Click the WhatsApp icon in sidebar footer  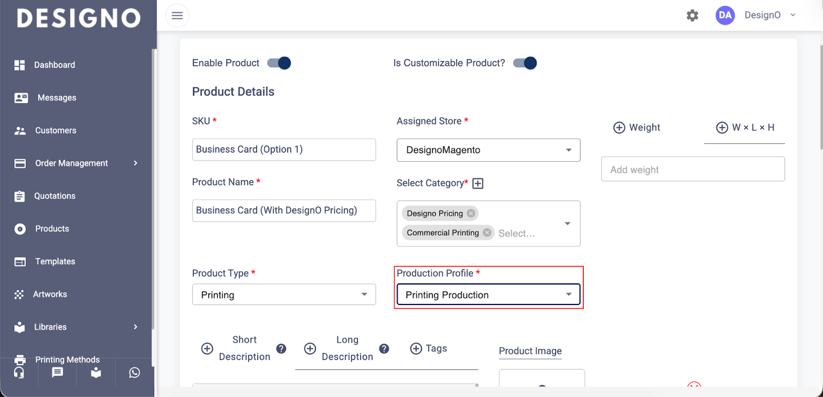(134, 373)
